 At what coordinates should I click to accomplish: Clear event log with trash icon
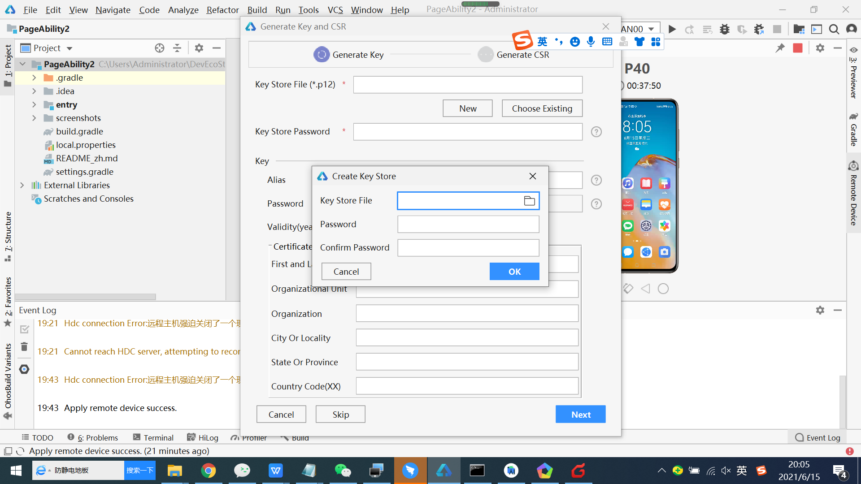pos(24,347)
